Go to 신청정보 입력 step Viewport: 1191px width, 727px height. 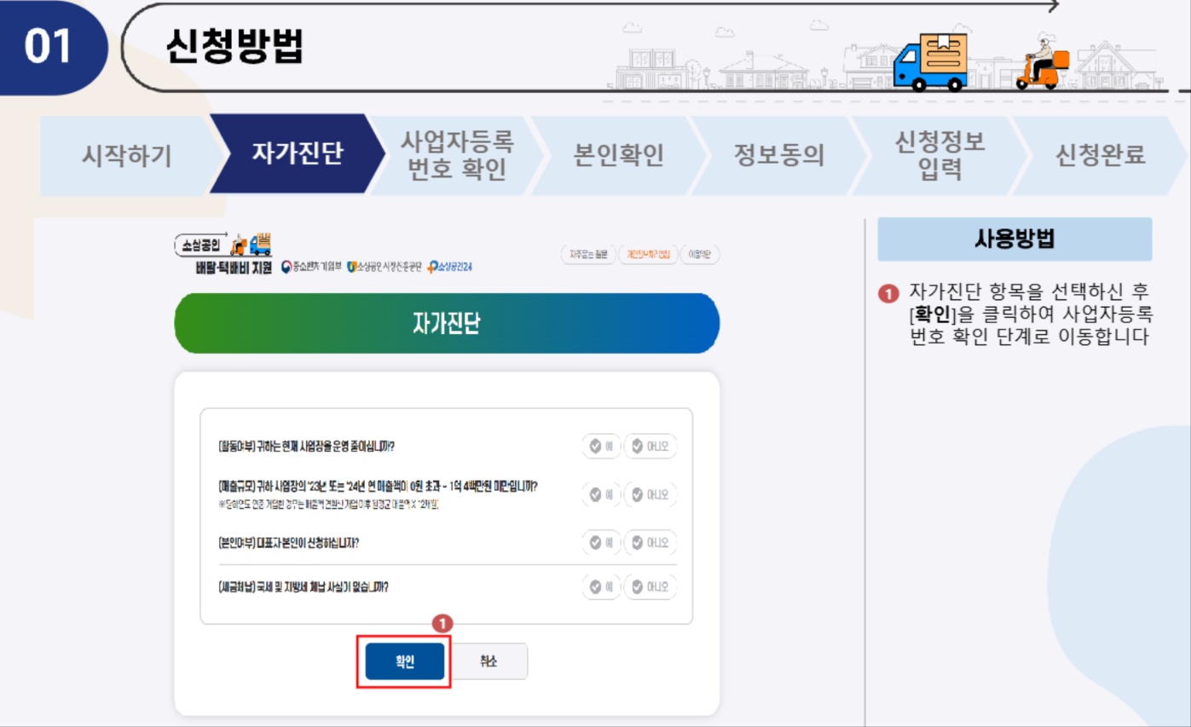tap(940, 155)
